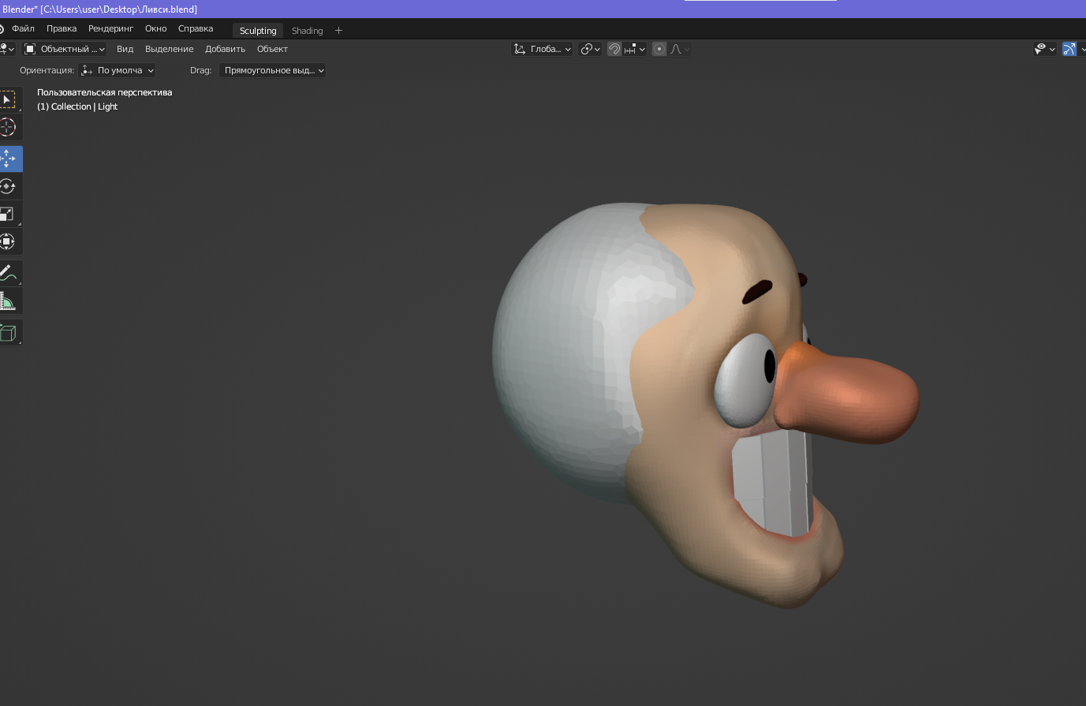Open the Файл menu

(x=23, y=28)
